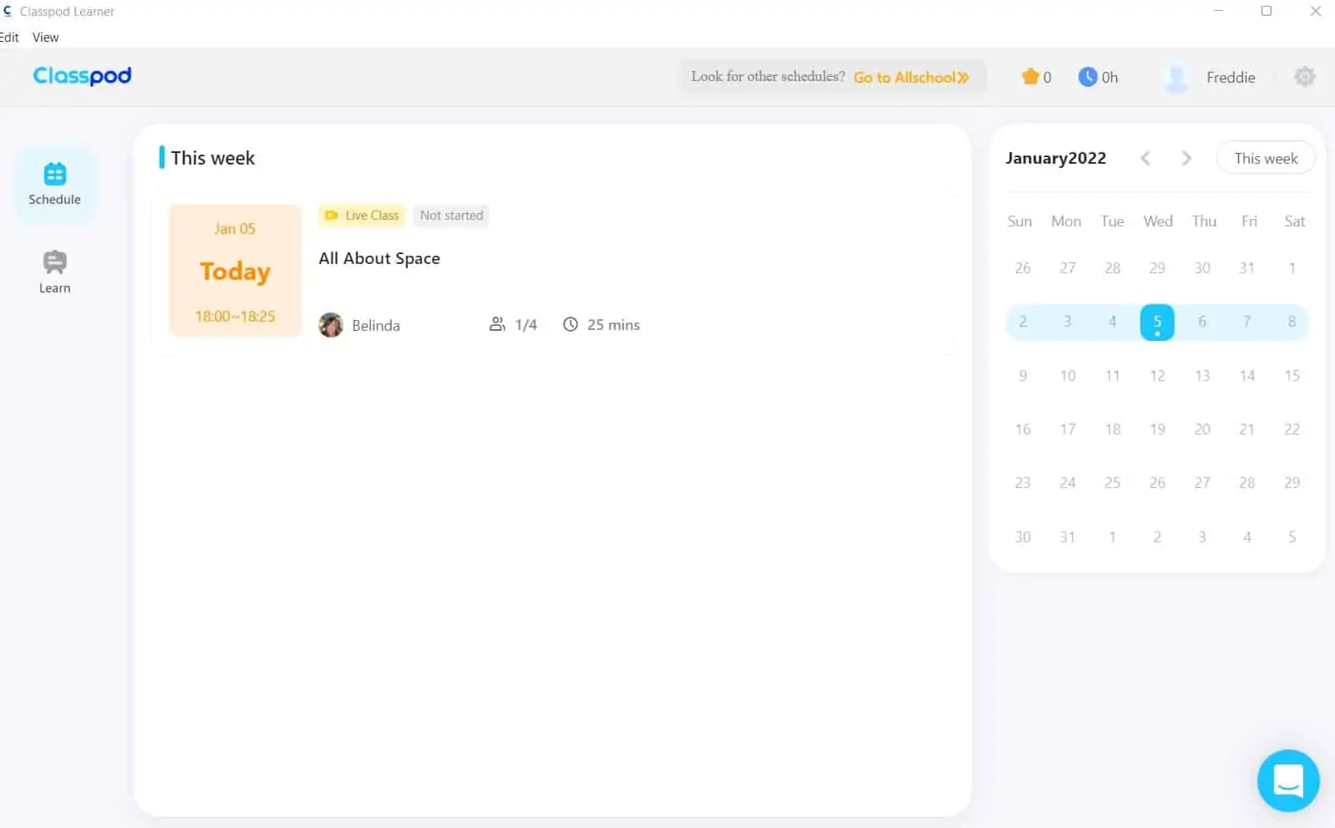Select January 9 in the calendar
1335x828 pixels.
[1023, 376]
